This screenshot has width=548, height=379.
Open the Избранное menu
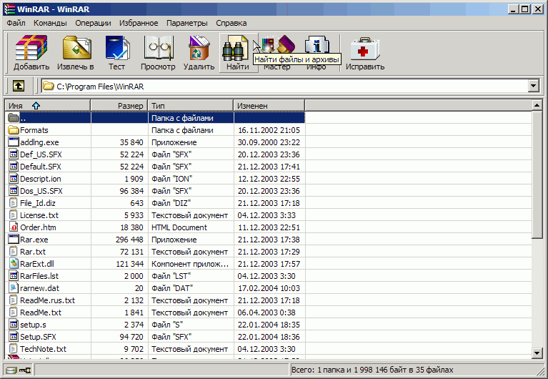(x=139, y=23)
